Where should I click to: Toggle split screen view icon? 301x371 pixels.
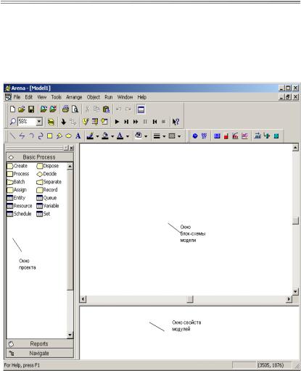click(141, 109)
